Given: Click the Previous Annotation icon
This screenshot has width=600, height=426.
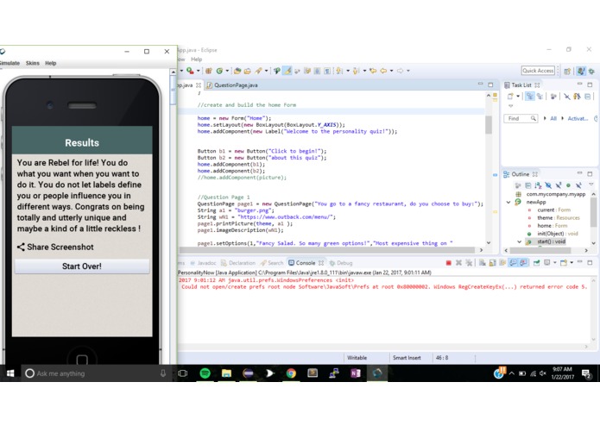Looking at the screenshot, I should (x=357, y=71).
